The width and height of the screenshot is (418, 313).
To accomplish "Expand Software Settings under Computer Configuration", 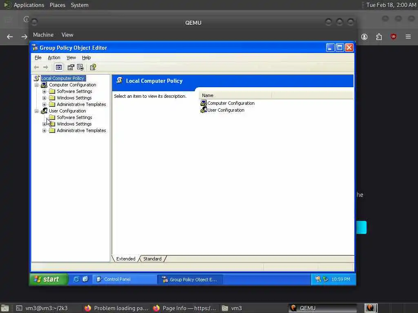I will [44, 91].
